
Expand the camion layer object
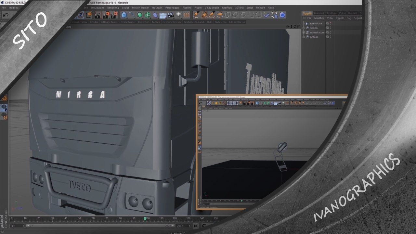[x=304, y=28]
